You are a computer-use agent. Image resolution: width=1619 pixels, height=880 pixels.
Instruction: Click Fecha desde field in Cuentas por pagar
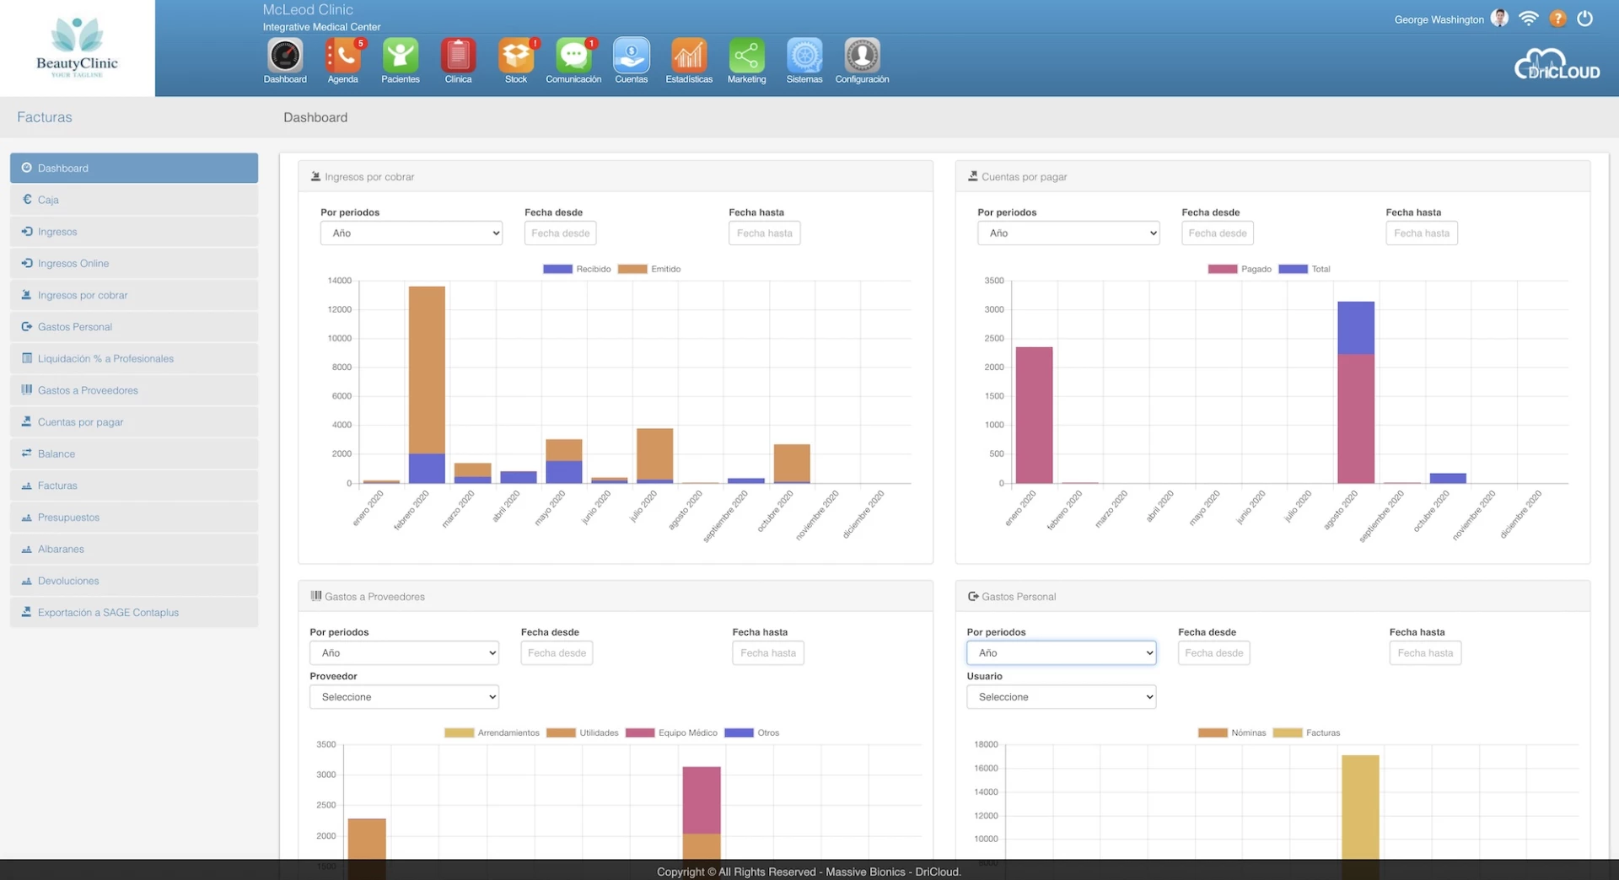coord(1217,233)
